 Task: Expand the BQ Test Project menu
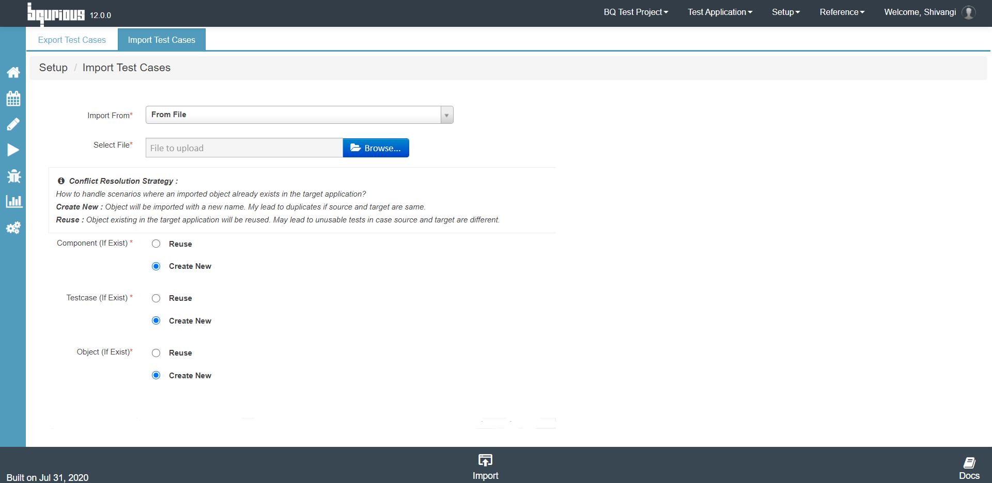pos(636,12)
